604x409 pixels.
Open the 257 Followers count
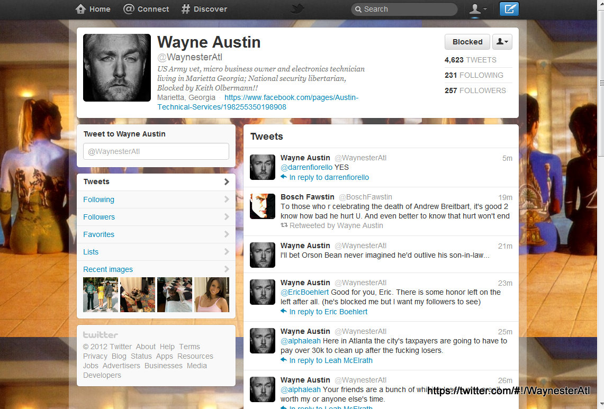coord(475,90)
